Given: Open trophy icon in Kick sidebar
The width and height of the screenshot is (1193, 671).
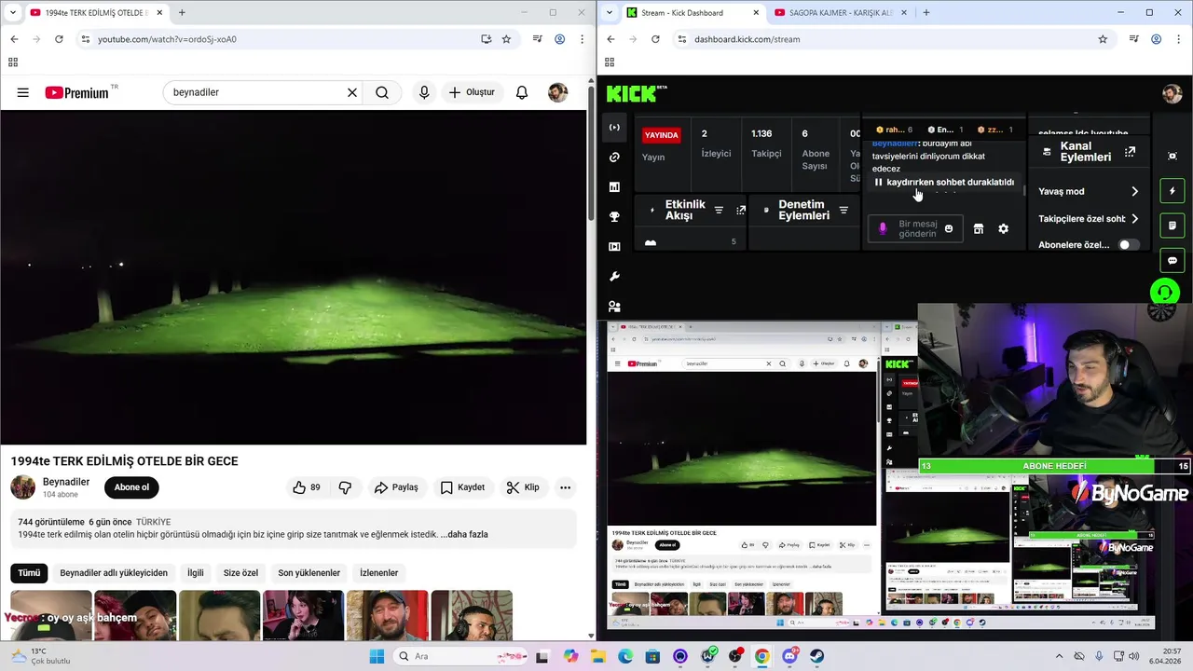Looking at the screenshot, I should click(614, 217).
